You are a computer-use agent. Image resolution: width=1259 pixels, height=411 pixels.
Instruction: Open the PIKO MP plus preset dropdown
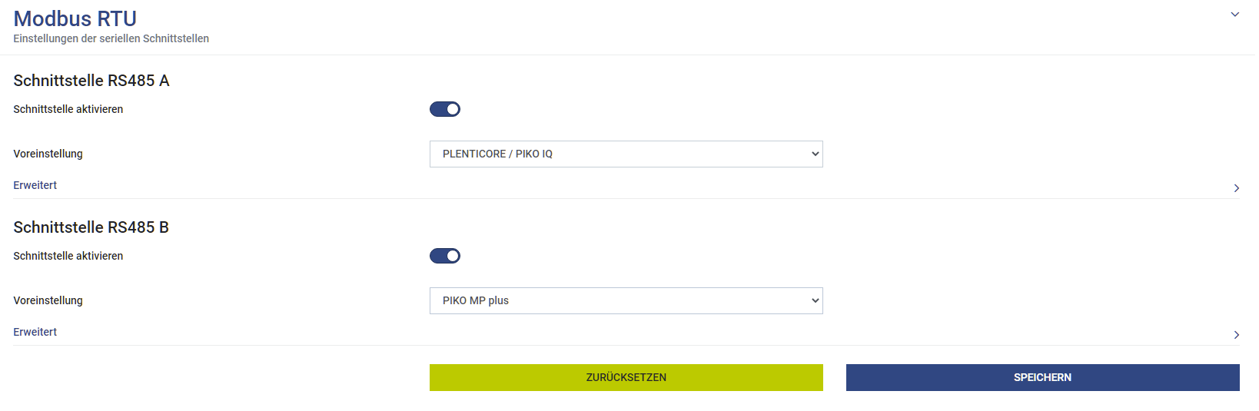626,301
